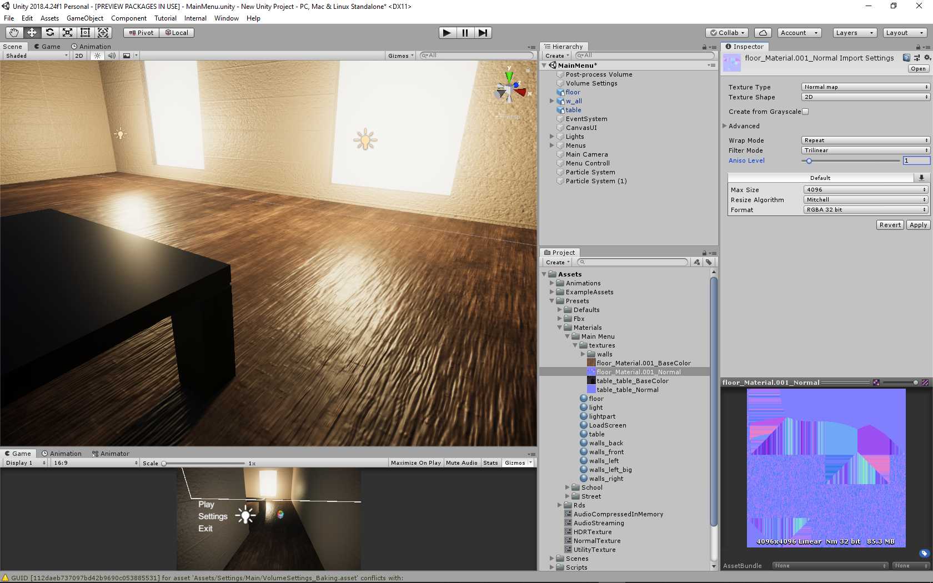Select the walls_left_big material

pos(610,470)
